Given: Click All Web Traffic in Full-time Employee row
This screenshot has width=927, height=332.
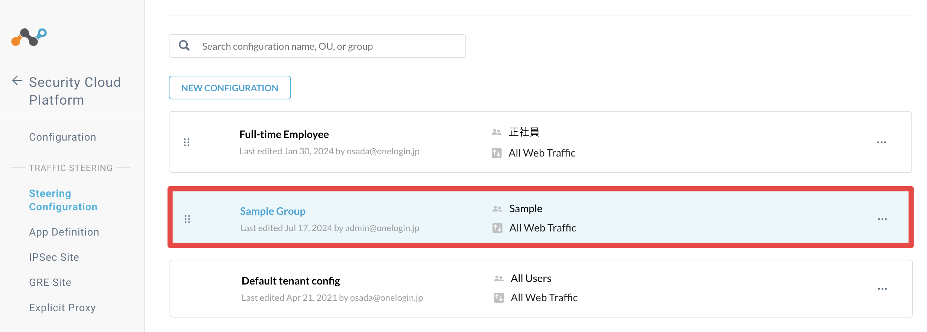Looking at the screenshot, I should 542,153.
